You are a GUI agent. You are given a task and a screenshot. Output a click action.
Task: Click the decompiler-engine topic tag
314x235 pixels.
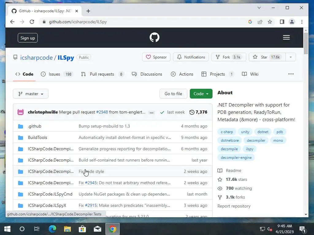[x=236, y=158]
